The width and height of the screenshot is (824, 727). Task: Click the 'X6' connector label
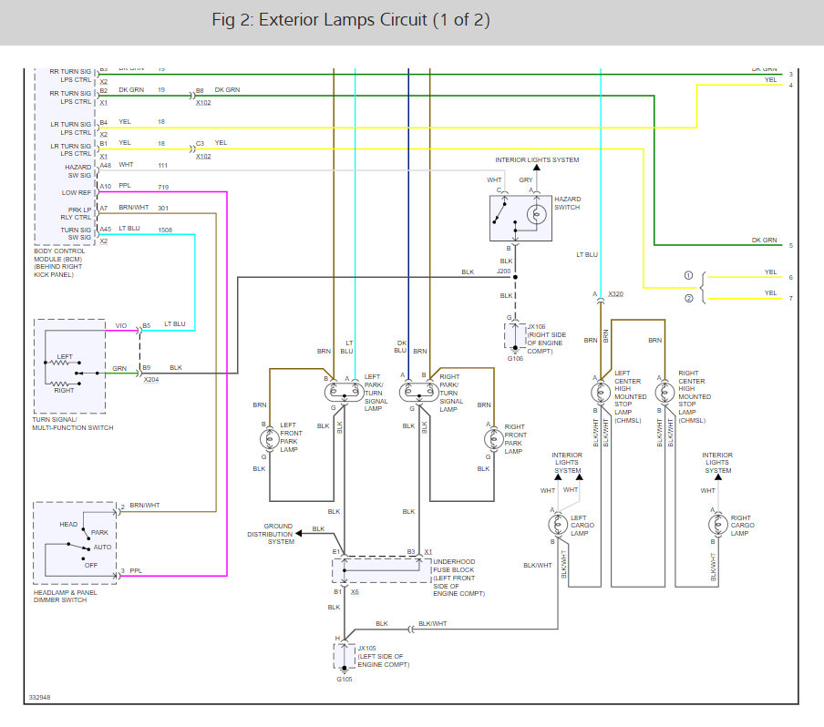tap(355, 592)
